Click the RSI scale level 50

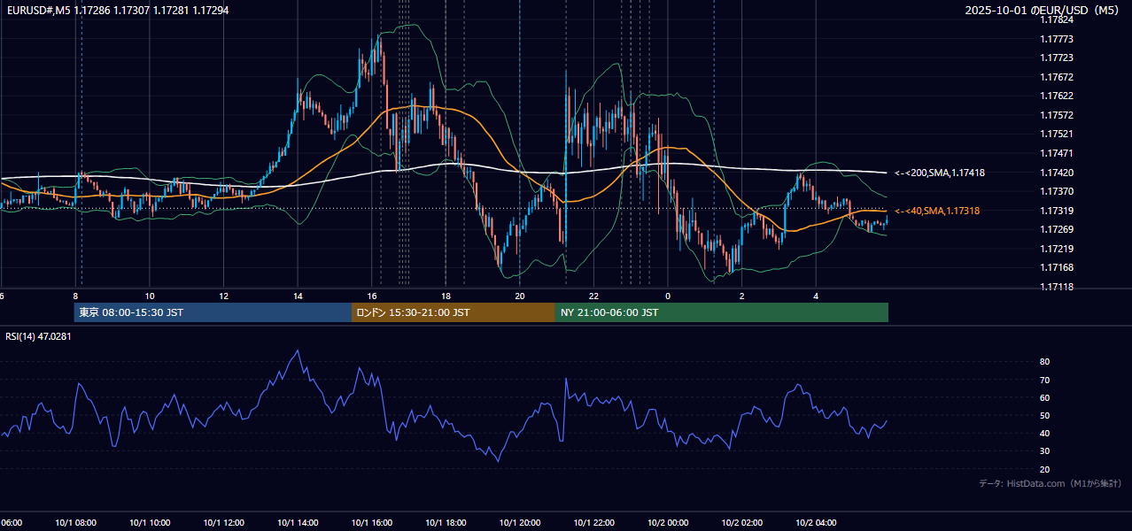point(1044,415)
